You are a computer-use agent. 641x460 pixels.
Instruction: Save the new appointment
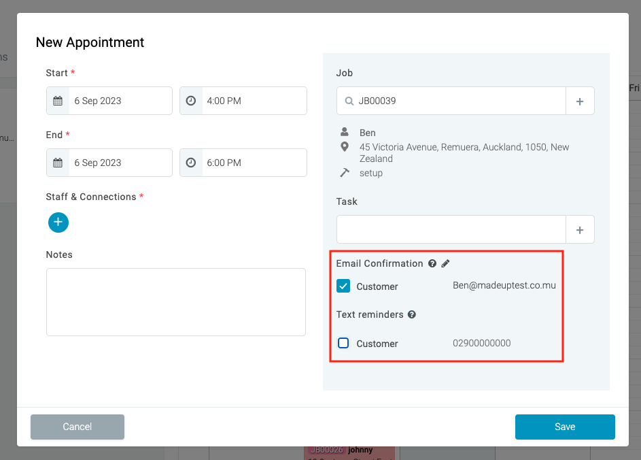[x=564, y=427]
